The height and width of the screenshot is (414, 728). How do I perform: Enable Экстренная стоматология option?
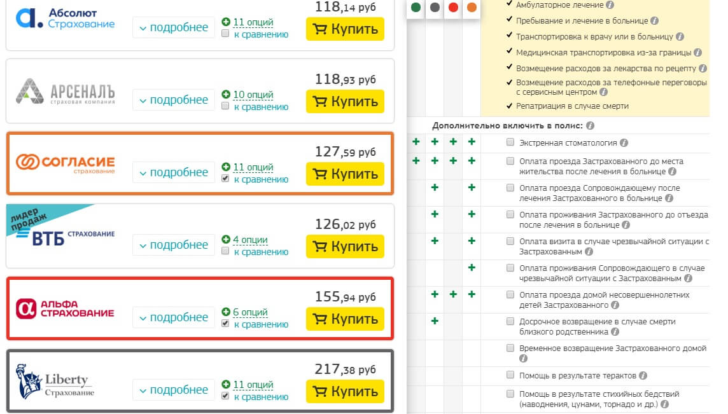tap(510, 142)
